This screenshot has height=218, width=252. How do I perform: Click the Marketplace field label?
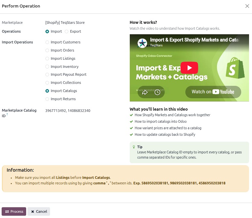pyautogui.click(x=12, y=23)
